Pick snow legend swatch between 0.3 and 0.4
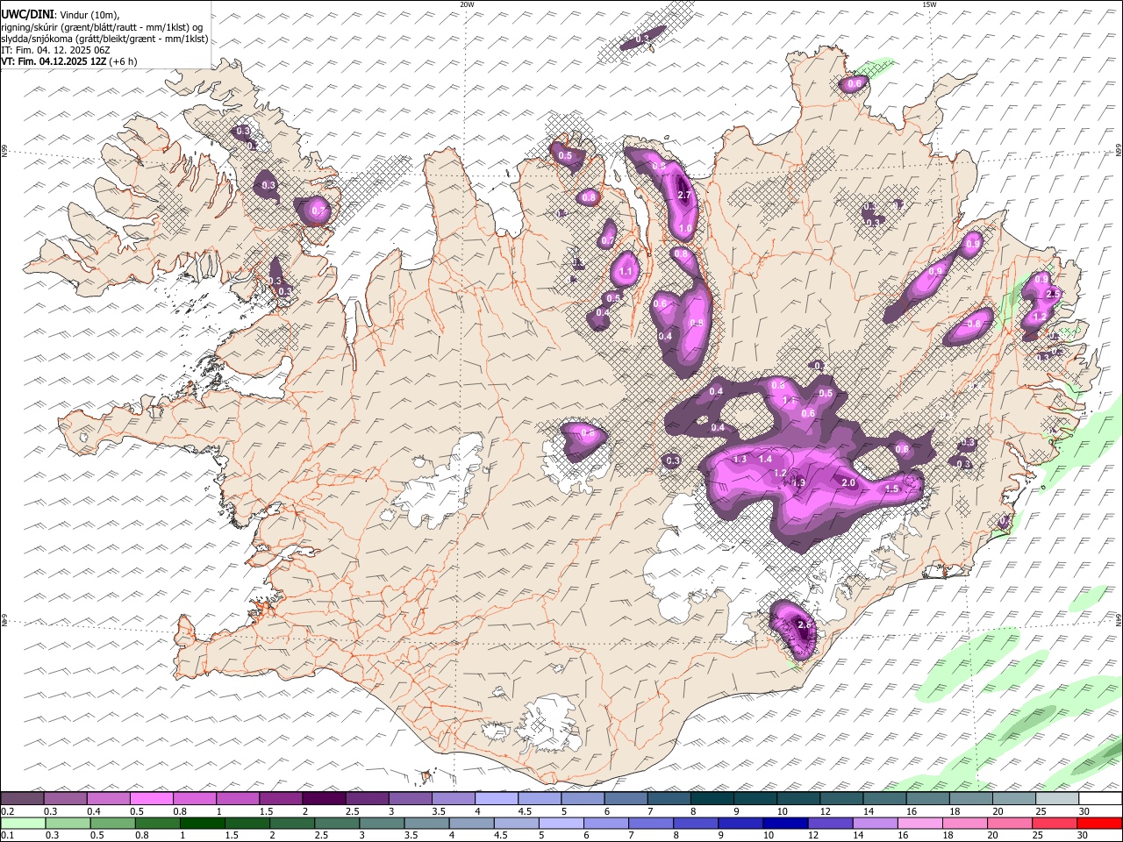 click(66, 798)
